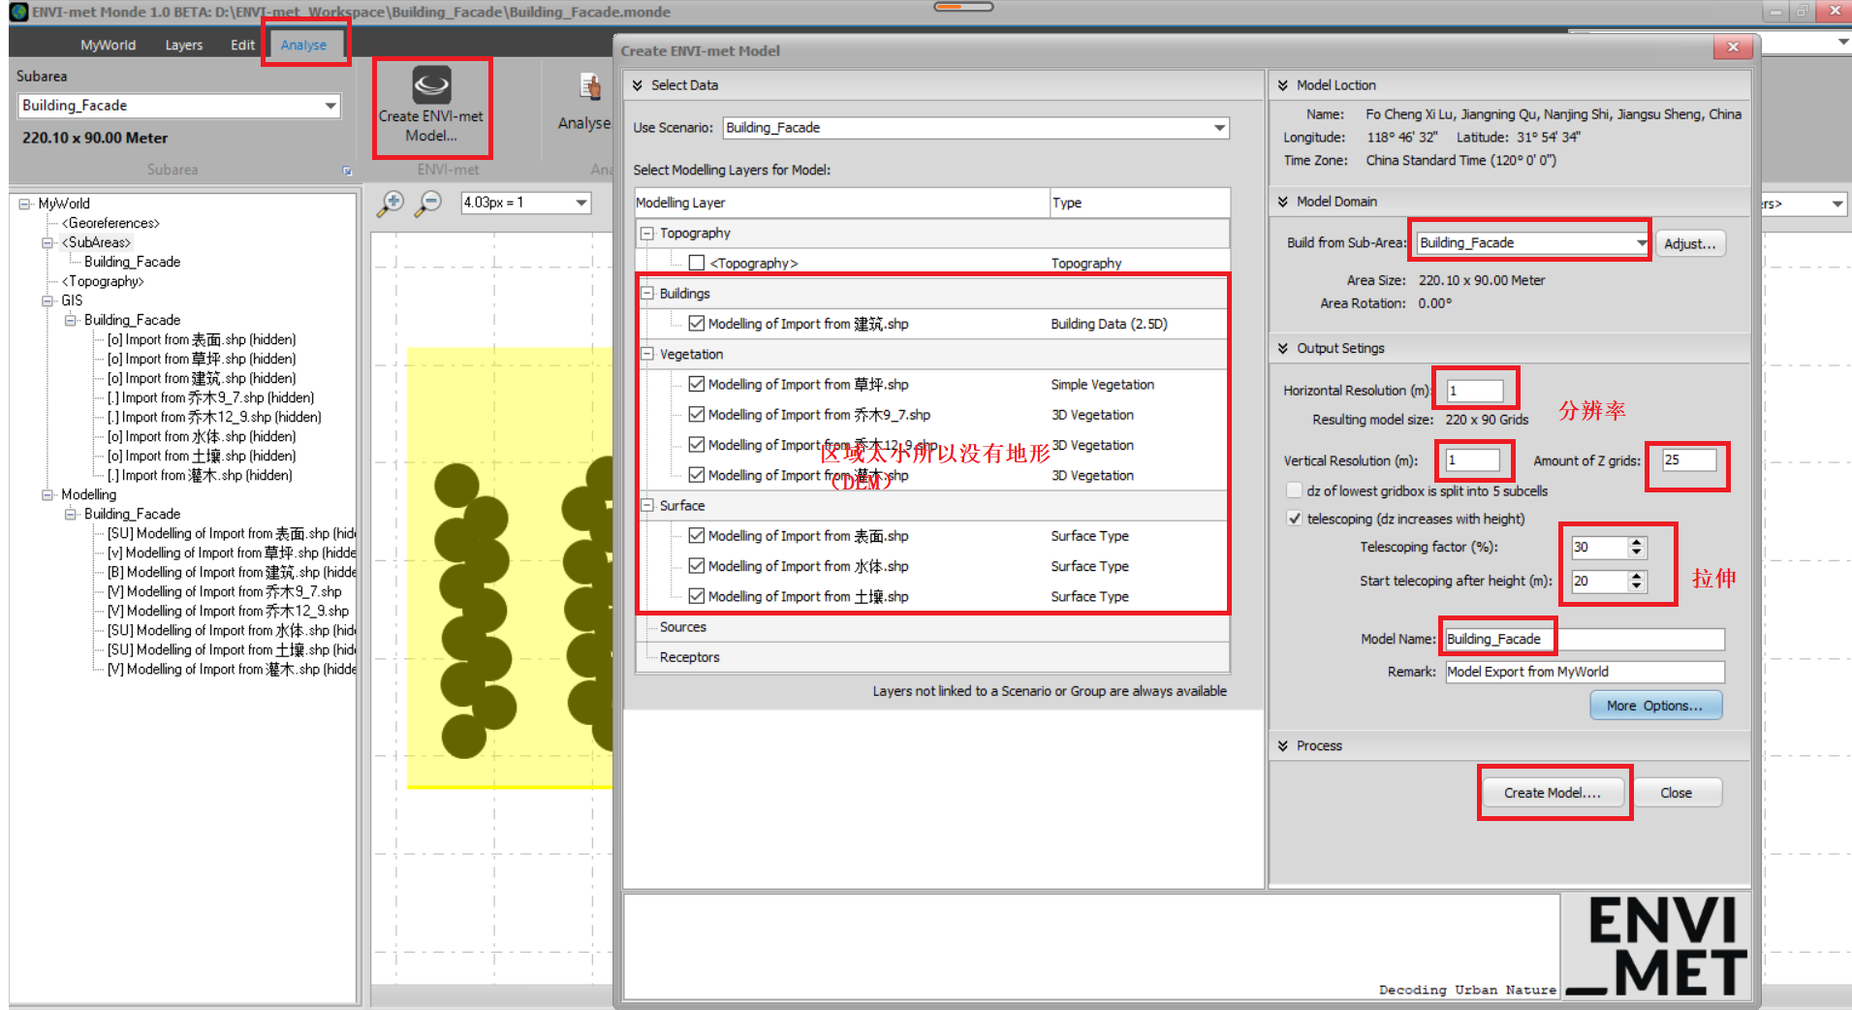This screenshot has height=1010, width=1852.
Task: Open the Layers menu tab
Action: pos(184,46)
